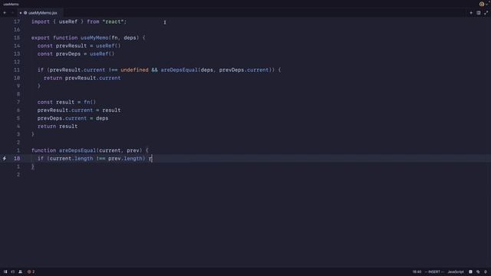Click 'prevDeps.current = deps' line
This screenshot has height=276, width=491.
coord(73,118)
